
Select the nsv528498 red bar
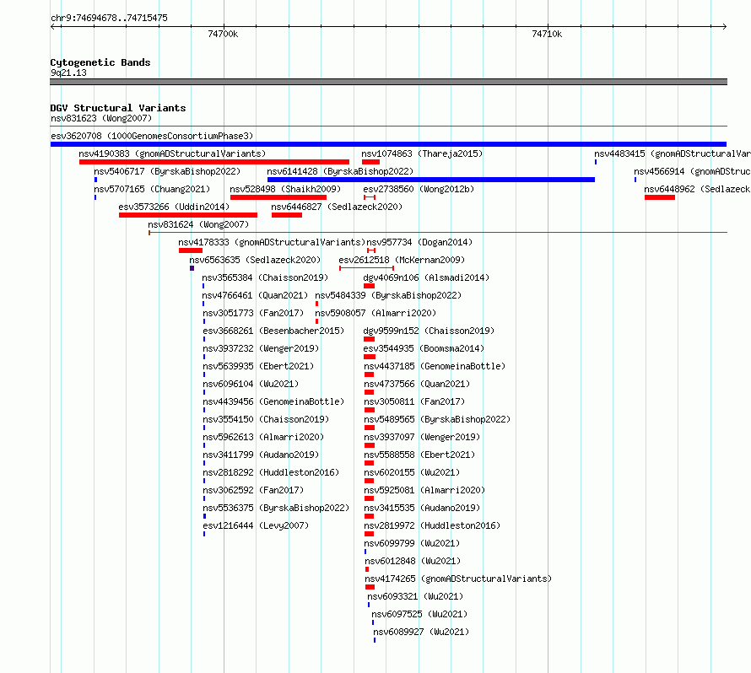278,197
